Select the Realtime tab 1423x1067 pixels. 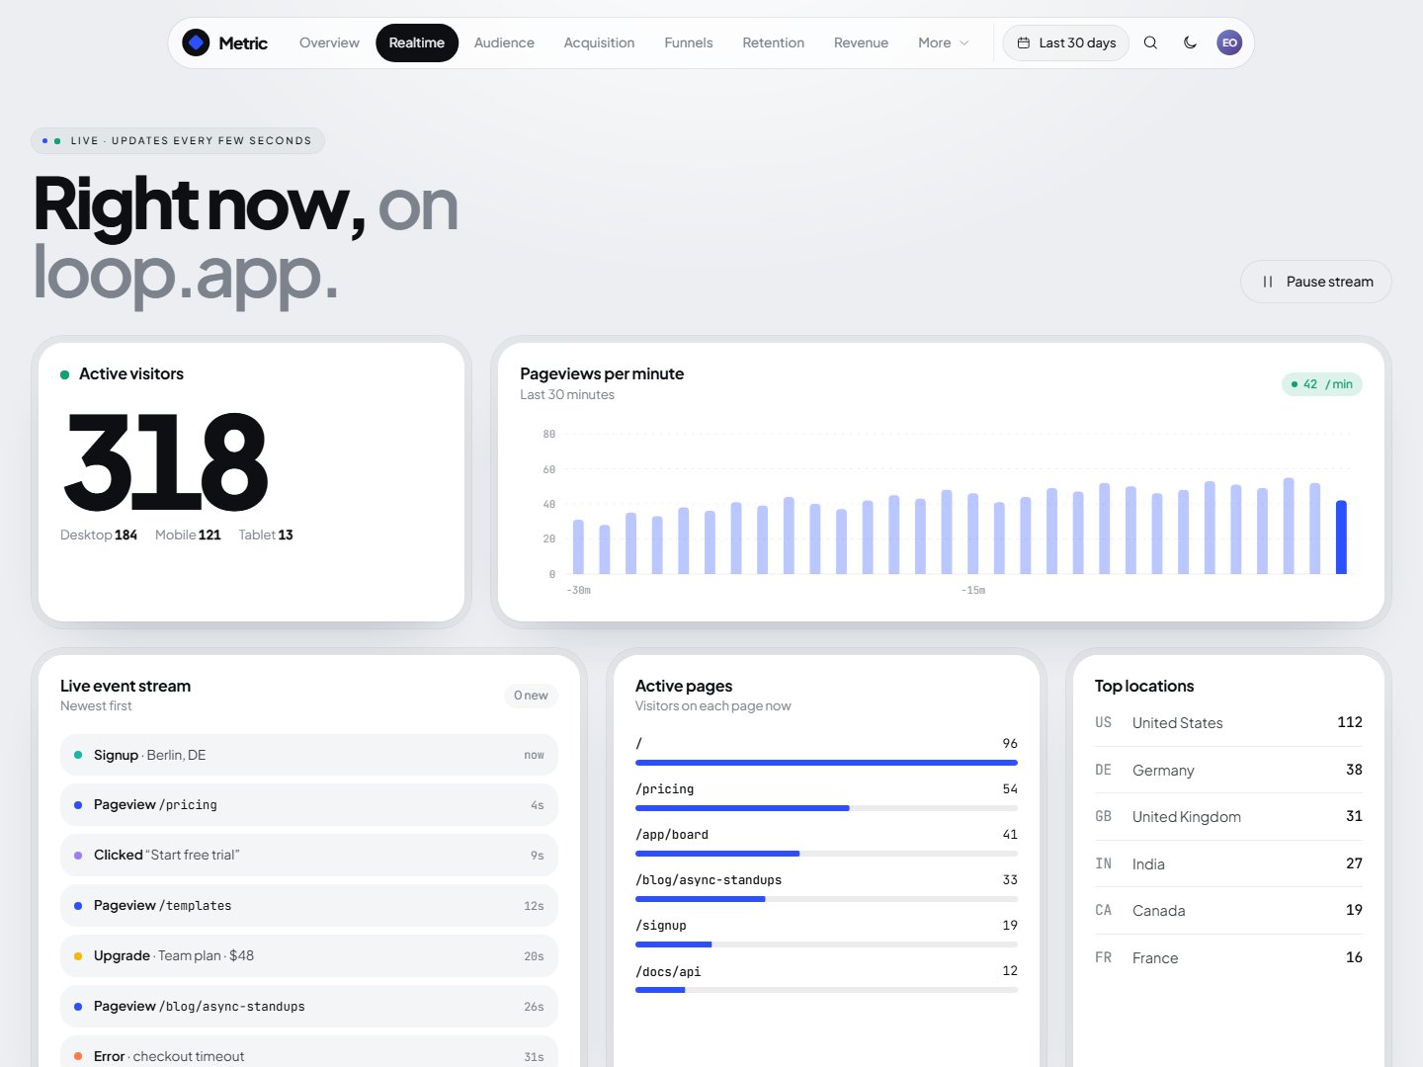tap(417, 42)
